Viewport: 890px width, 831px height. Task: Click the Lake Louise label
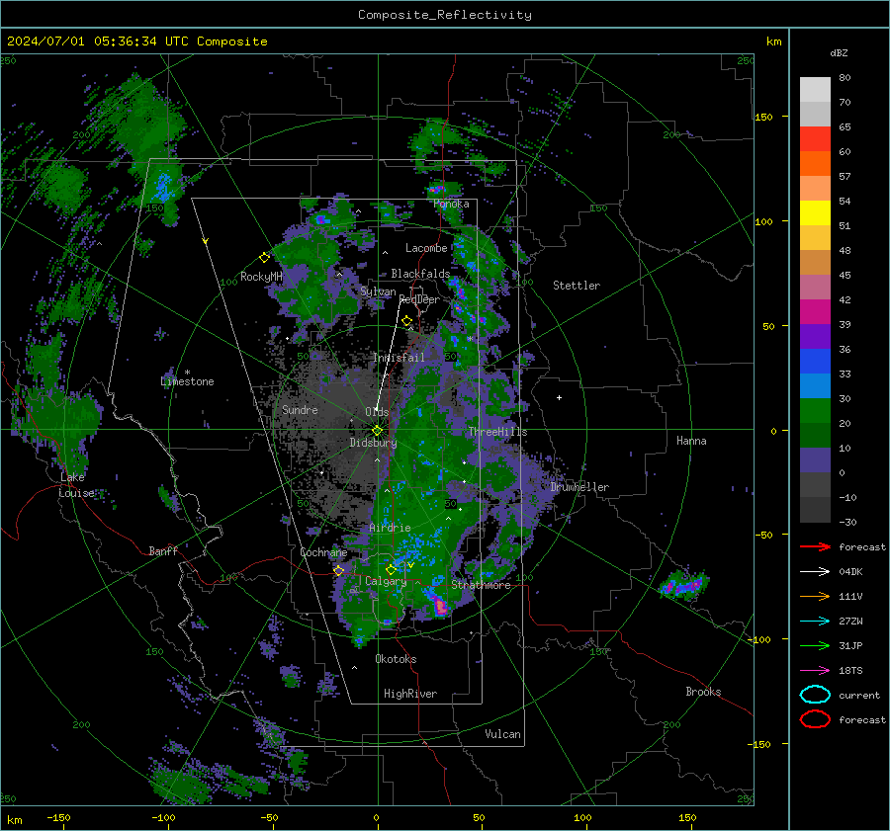tap(77, 485)
